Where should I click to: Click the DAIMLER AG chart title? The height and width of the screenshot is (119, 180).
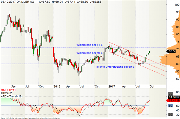[x=25, y=2]
